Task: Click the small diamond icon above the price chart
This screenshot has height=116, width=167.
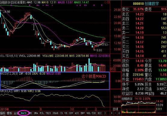Action: (105, 2)
